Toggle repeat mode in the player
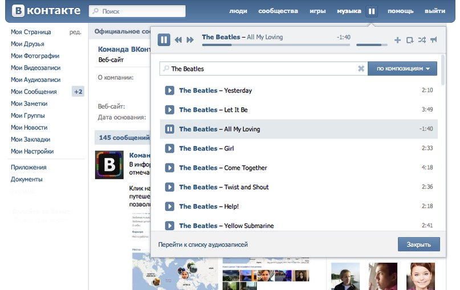The image size is (460, 290). coord(410,40)
